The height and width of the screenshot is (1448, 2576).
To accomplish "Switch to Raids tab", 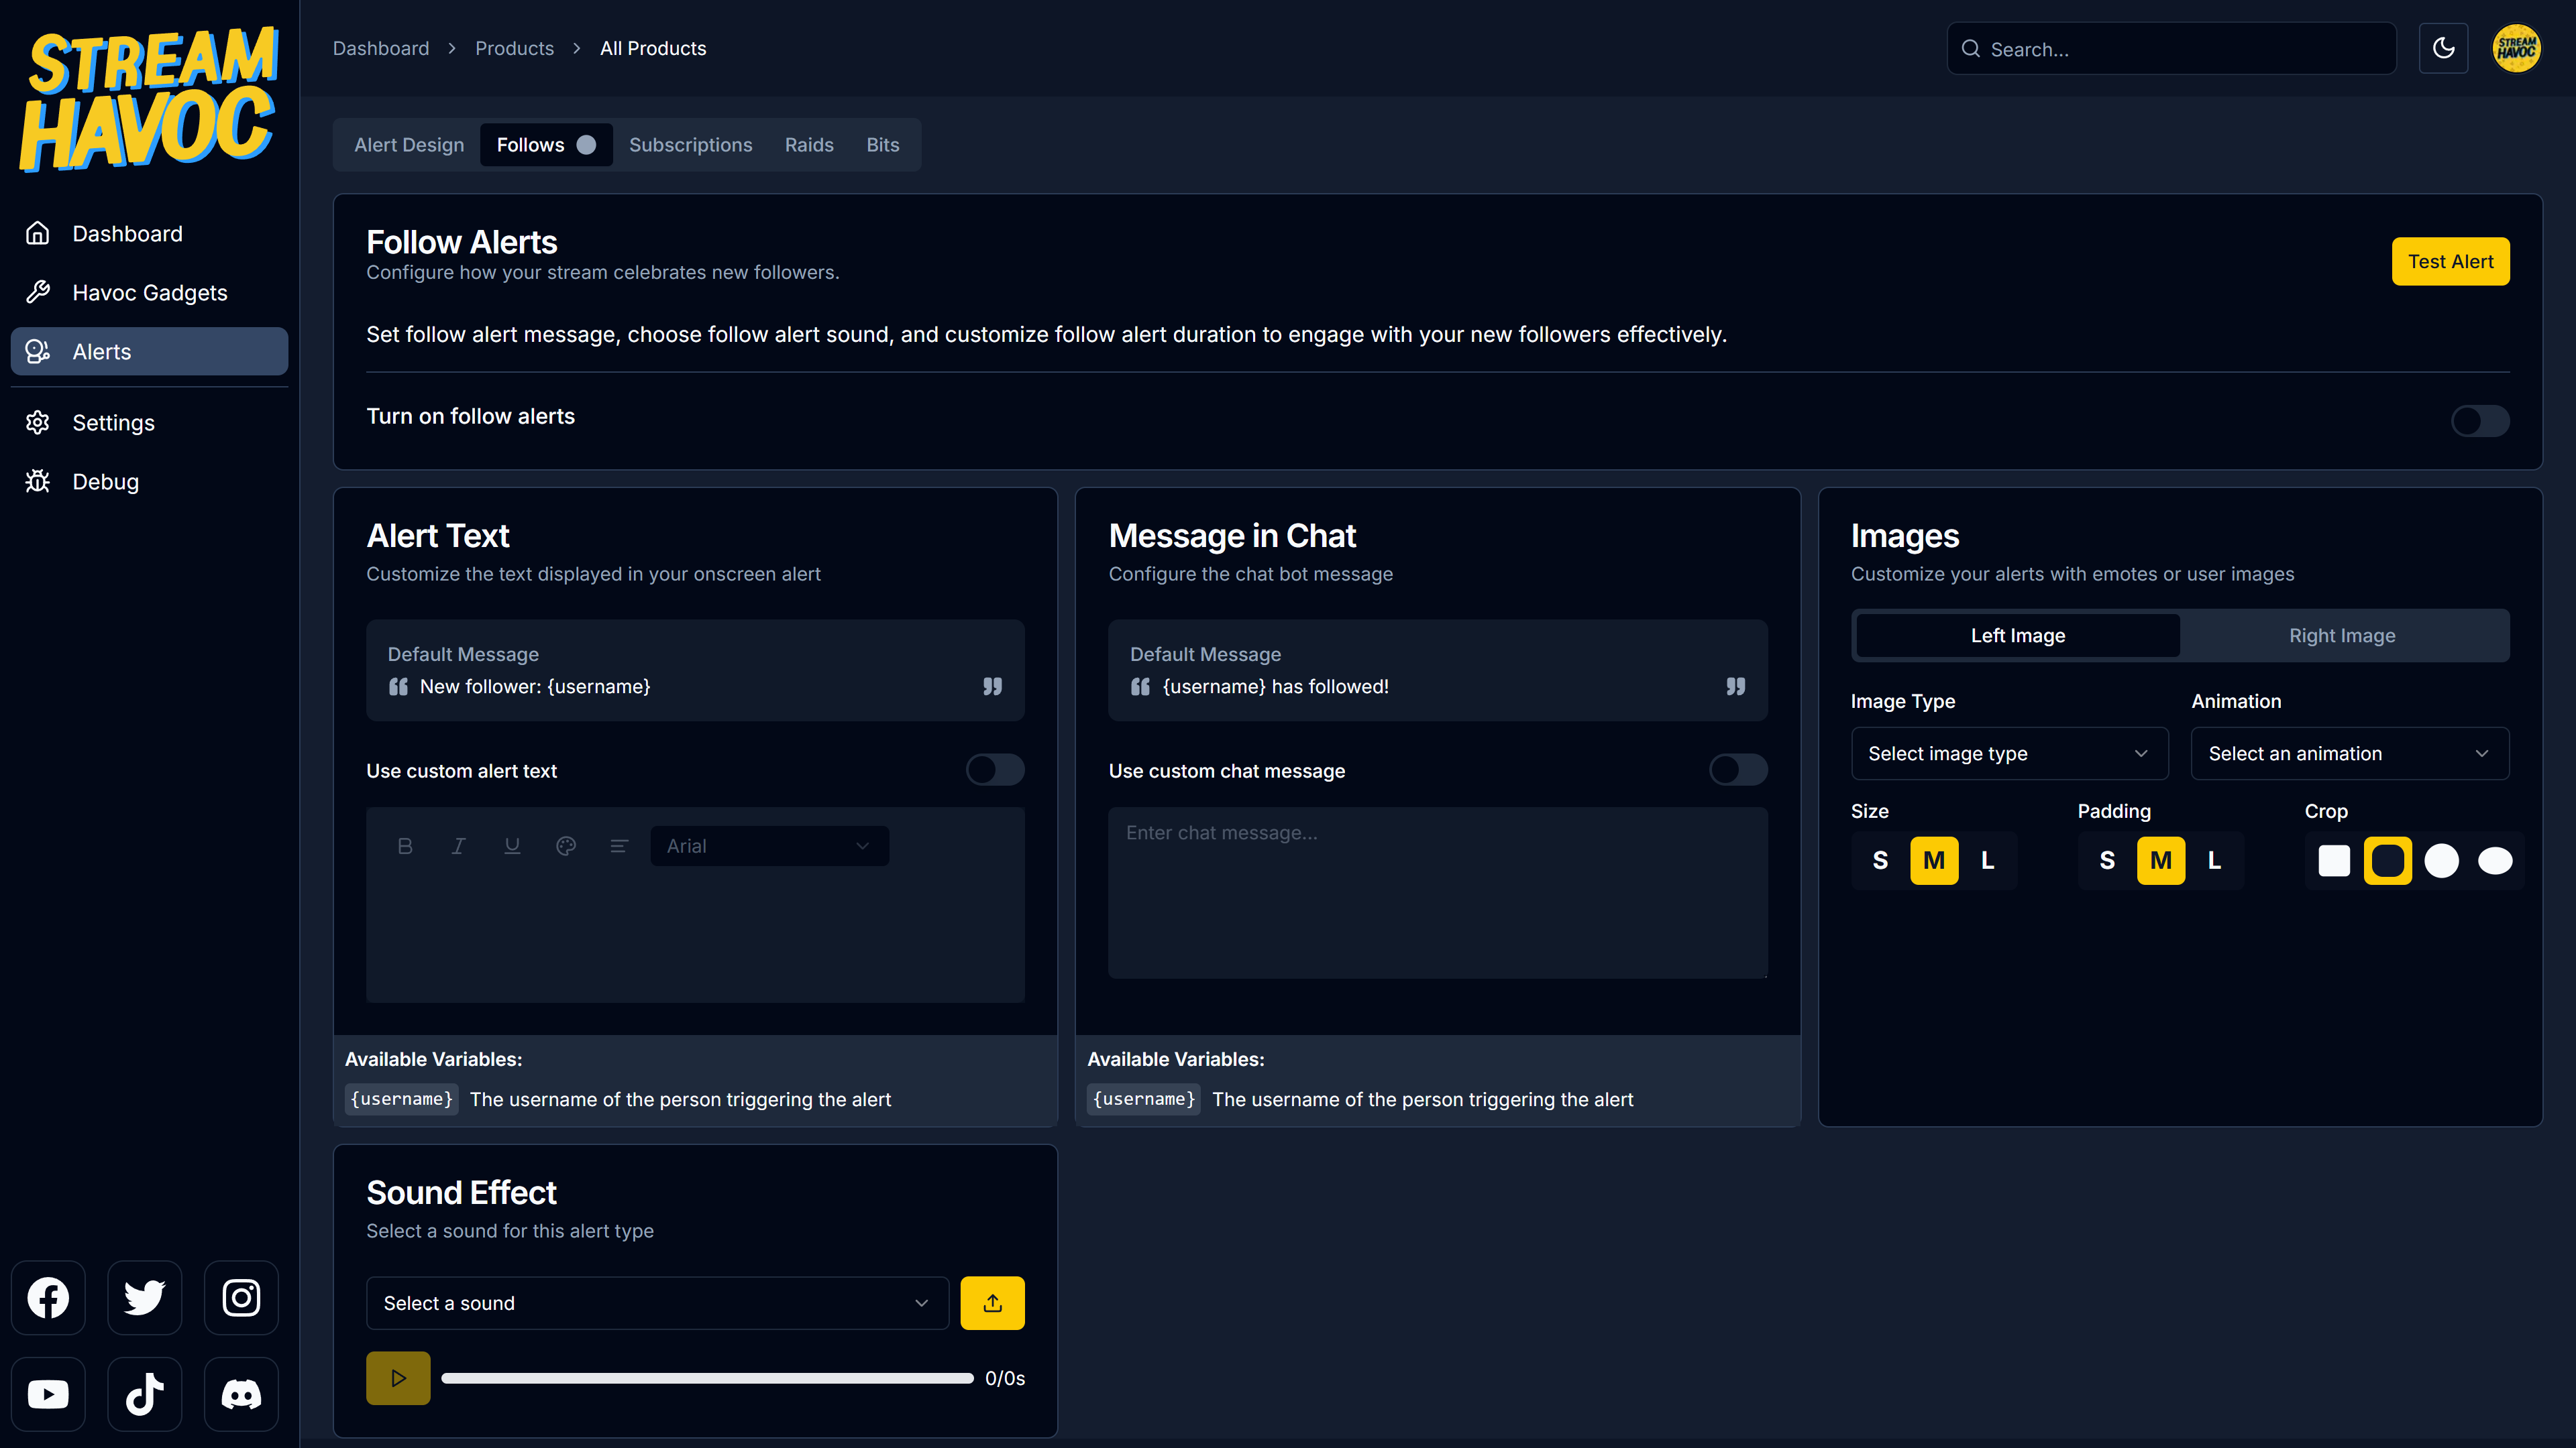I will click(x=809, y=145).
